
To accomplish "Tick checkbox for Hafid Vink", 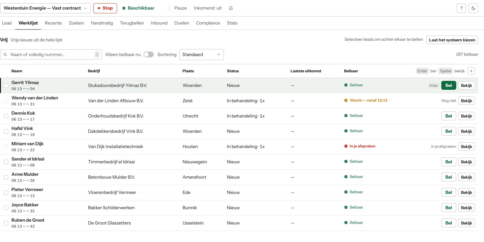I will (x=6, y=132).
